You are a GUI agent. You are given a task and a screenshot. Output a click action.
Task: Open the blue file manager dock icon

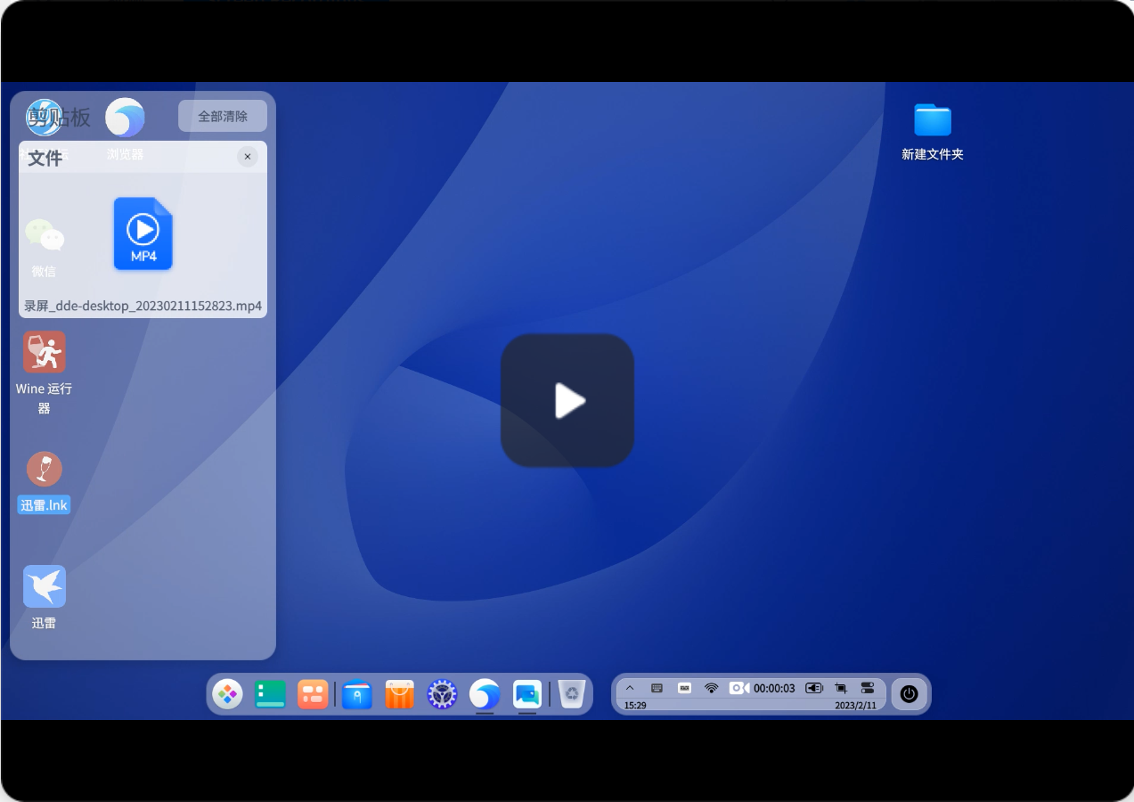click(357, 694)
